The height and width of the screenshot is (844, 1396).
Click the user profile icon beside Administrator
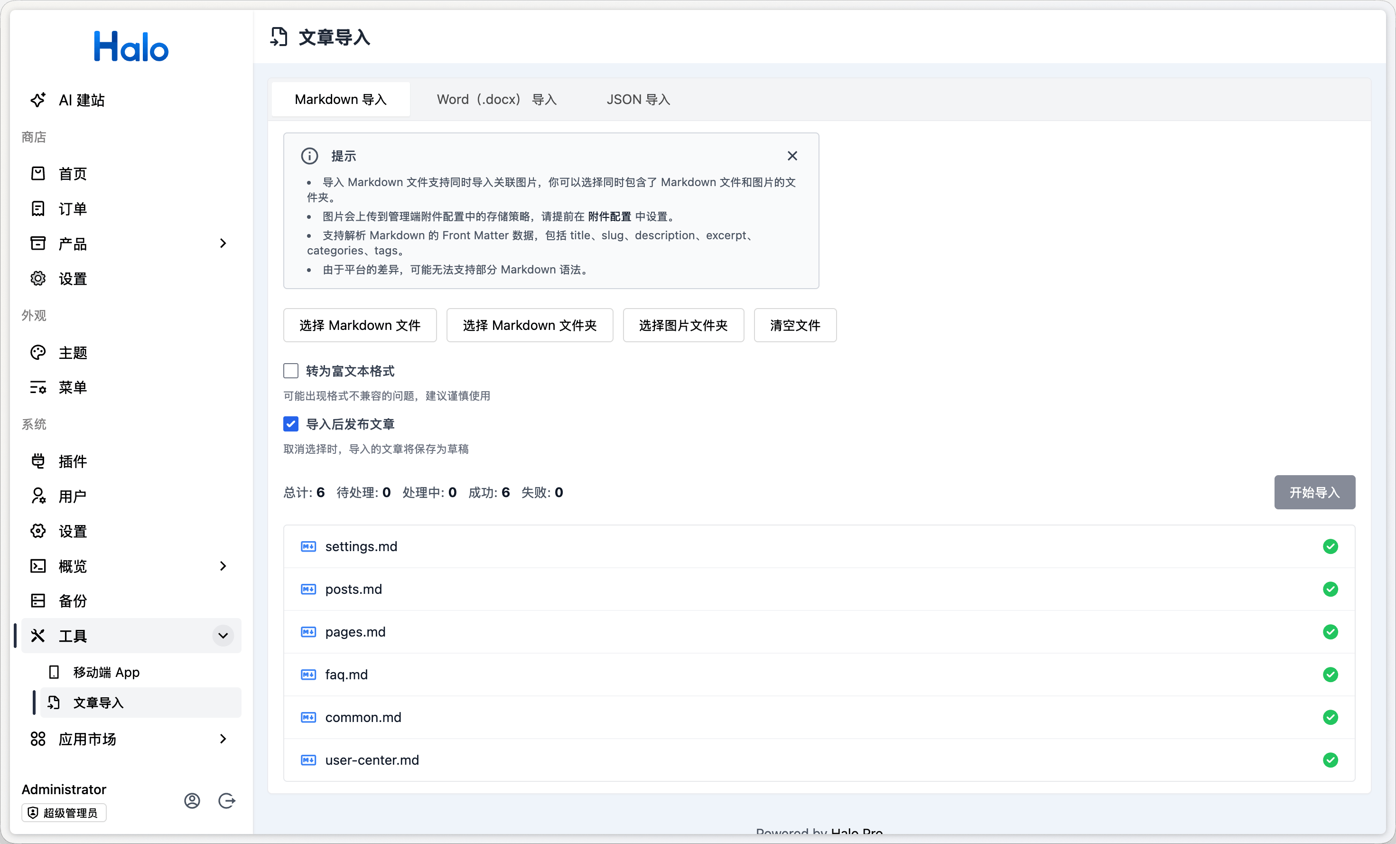pyautogui.click(x=192, y=800)
